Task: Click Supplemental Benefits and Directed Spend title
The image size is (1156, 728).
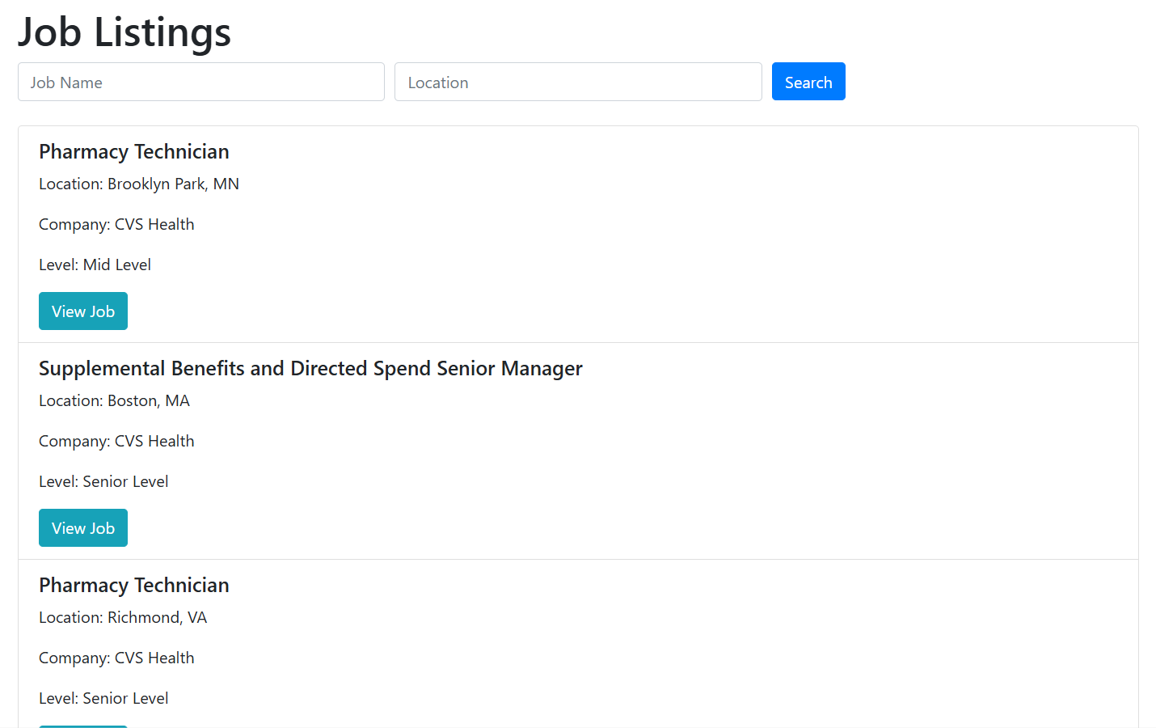Action: tap(310, 369)
